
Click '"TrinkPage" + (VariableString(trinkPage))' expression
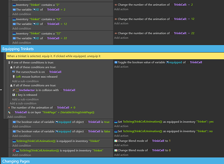(68, 112)
